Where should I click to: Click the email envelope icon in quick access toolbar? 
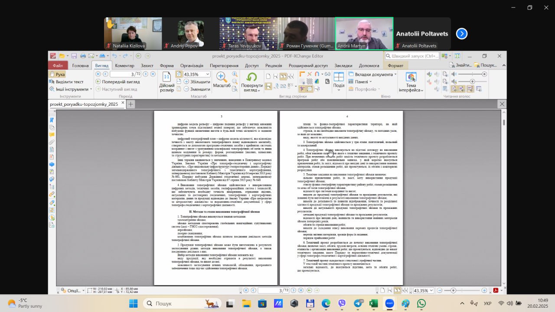click(91, 56)
